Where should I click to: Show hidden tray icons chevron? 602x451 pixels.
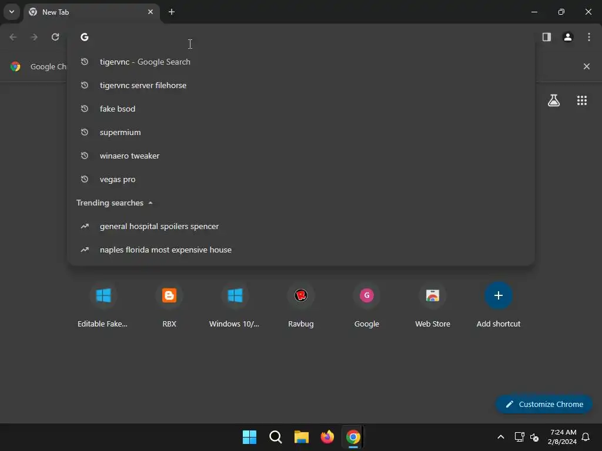[501, 437]
